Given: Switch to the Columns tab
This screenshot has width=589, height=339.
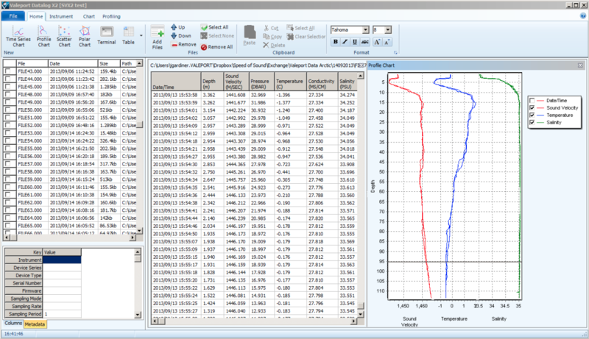Looking at the screenshot, I should pos(12,324).
